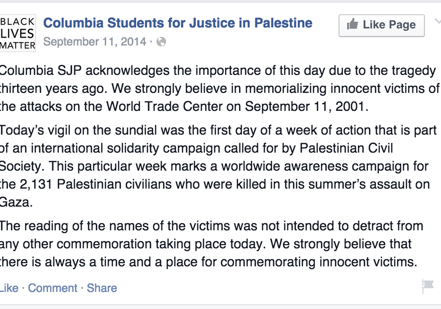
Task: Share this post
Action: click(x=102, y=288)
